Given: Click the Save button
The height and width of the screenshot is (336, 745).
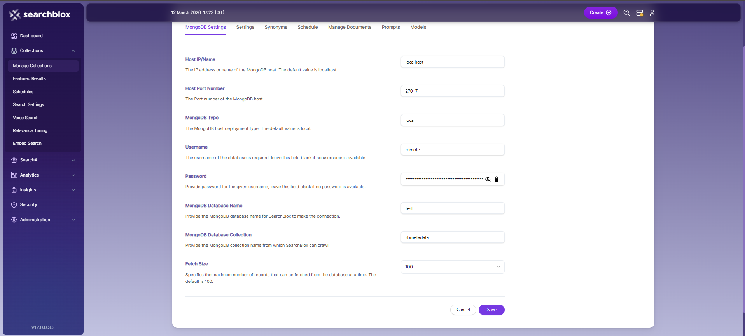Looking at the screenshot, I should tap(491, 310).
